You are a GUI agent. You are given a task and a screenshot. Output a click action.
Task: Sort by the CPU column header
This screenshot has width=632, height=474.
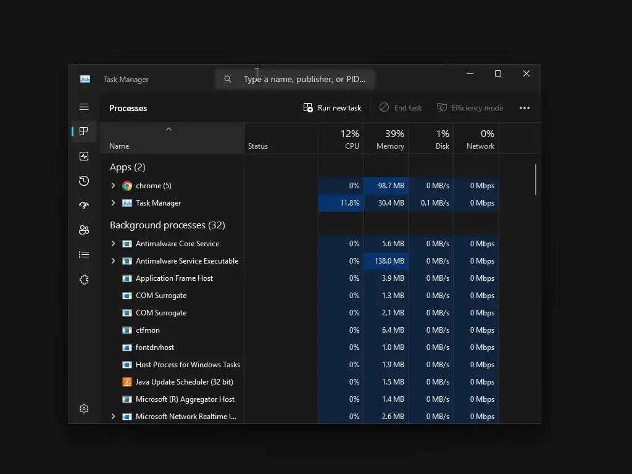pyautogui.click(x=341, y=138)
